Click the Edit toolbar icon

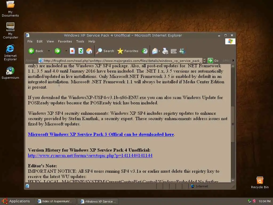[174, 51]
